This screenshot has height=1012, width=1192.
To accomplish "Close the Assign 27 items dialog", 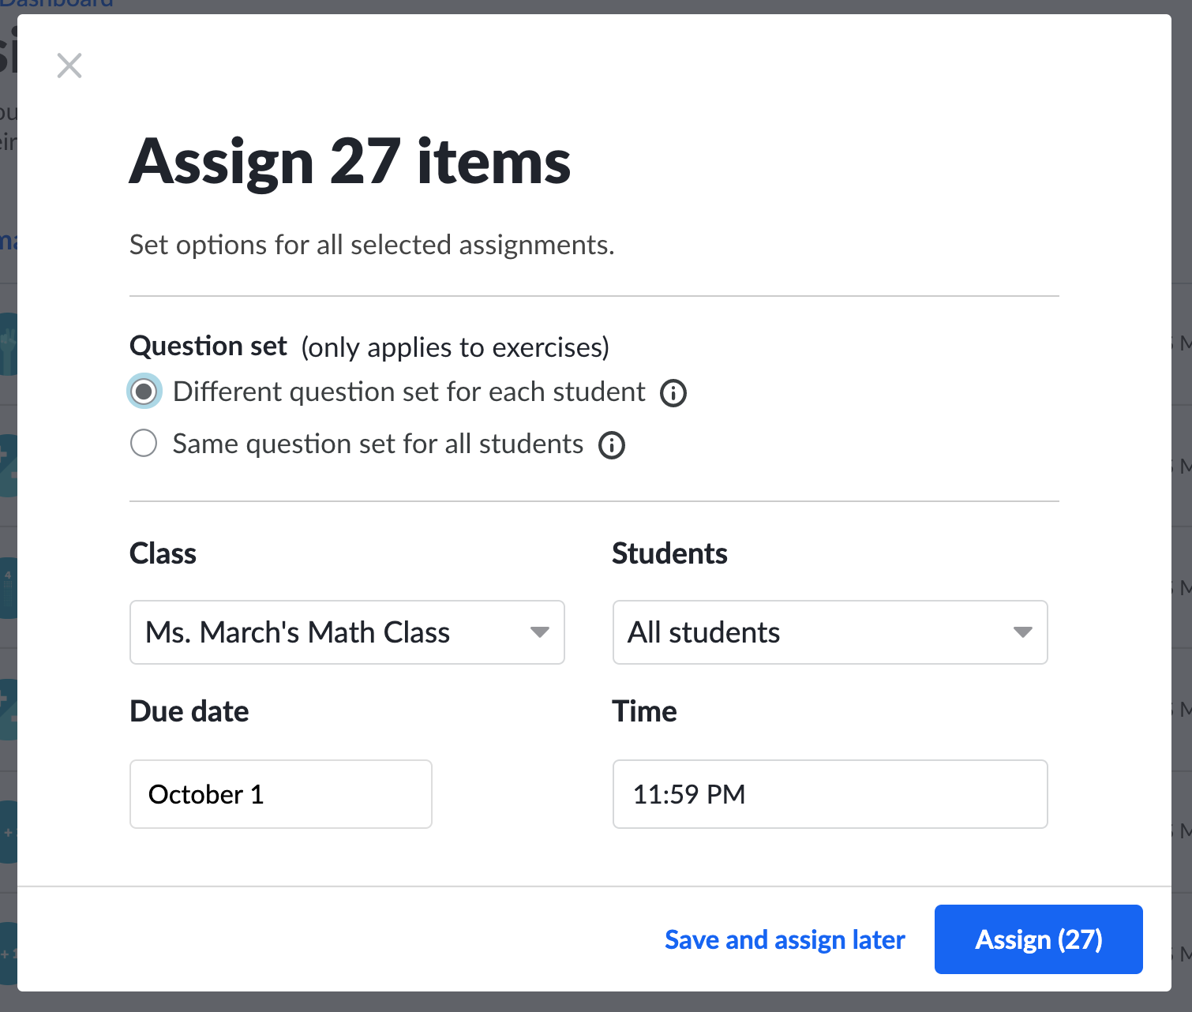I will coord(69,66).
